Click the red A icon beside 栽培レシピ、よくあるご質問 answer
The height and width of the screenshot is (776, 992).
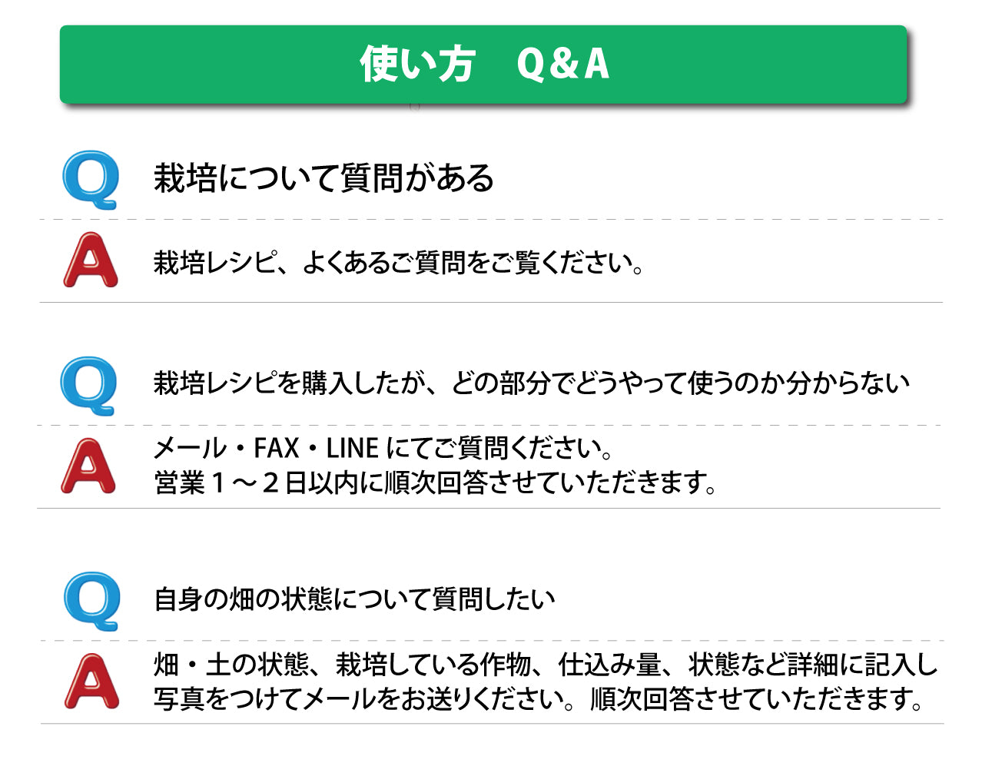click(91, 260)
